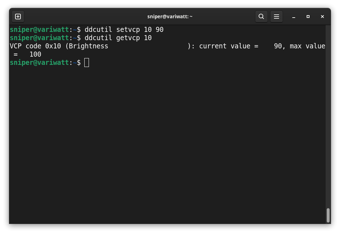The width and height of the screenshot is (340, 234).
Task: Minimize the terminal window
Action: 293,17
